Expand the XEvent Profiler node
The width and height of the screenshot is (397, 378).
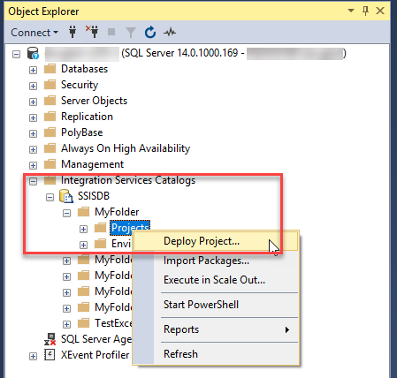33,356
